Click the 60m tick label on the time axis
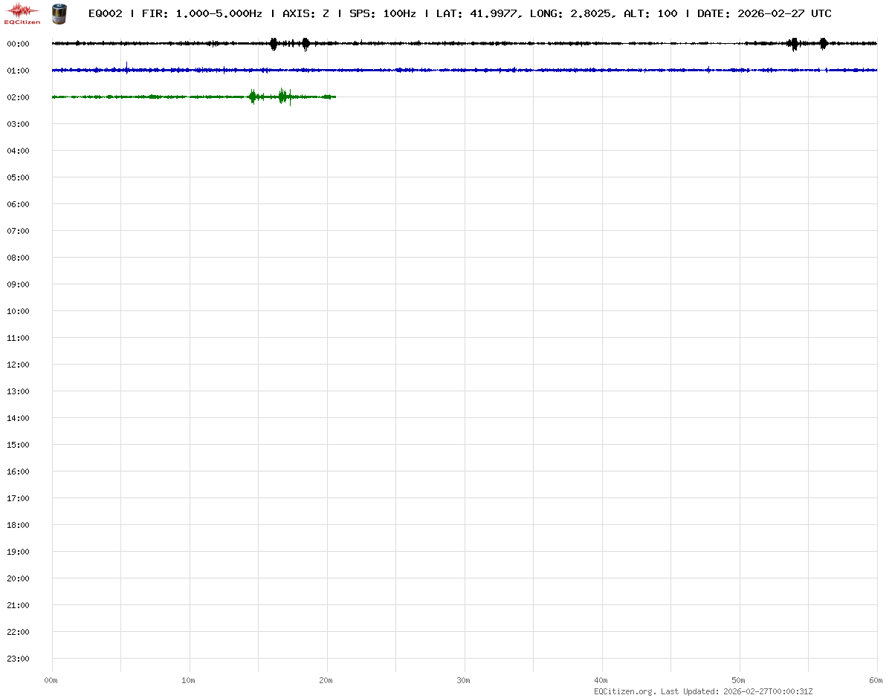 coord(876,680)
